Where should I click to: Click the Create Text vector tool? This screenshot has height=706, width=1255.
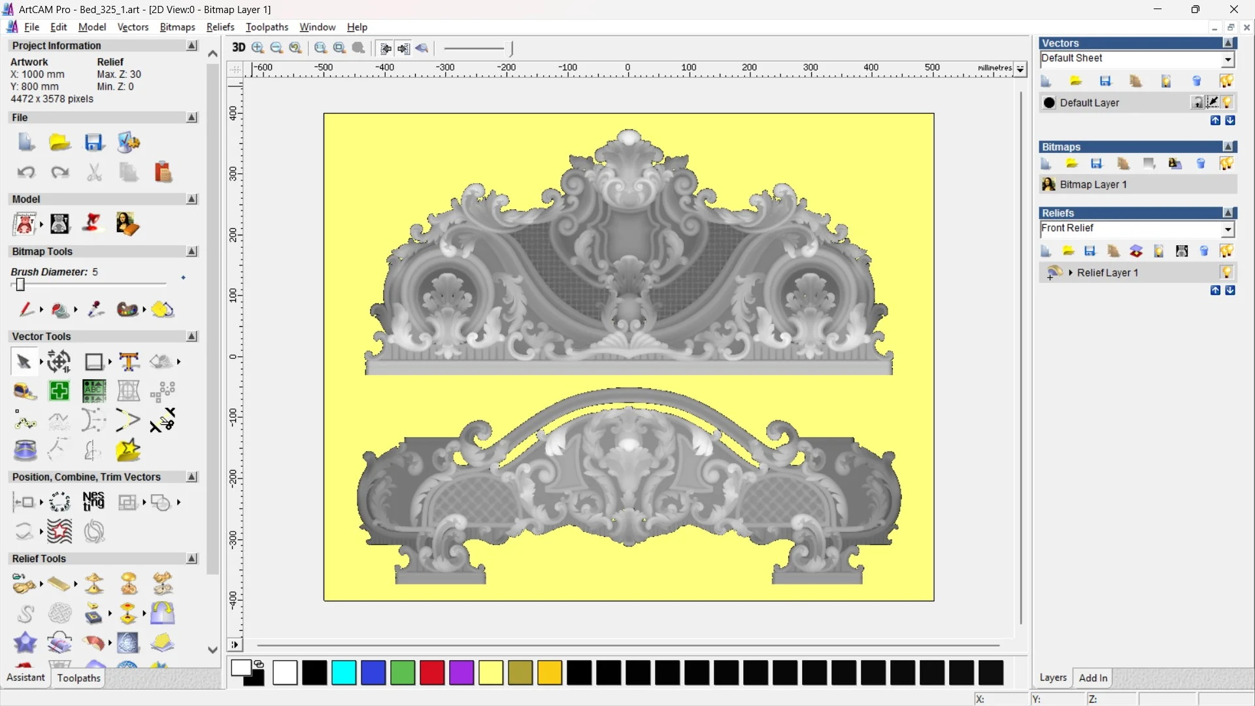(129, 361)
